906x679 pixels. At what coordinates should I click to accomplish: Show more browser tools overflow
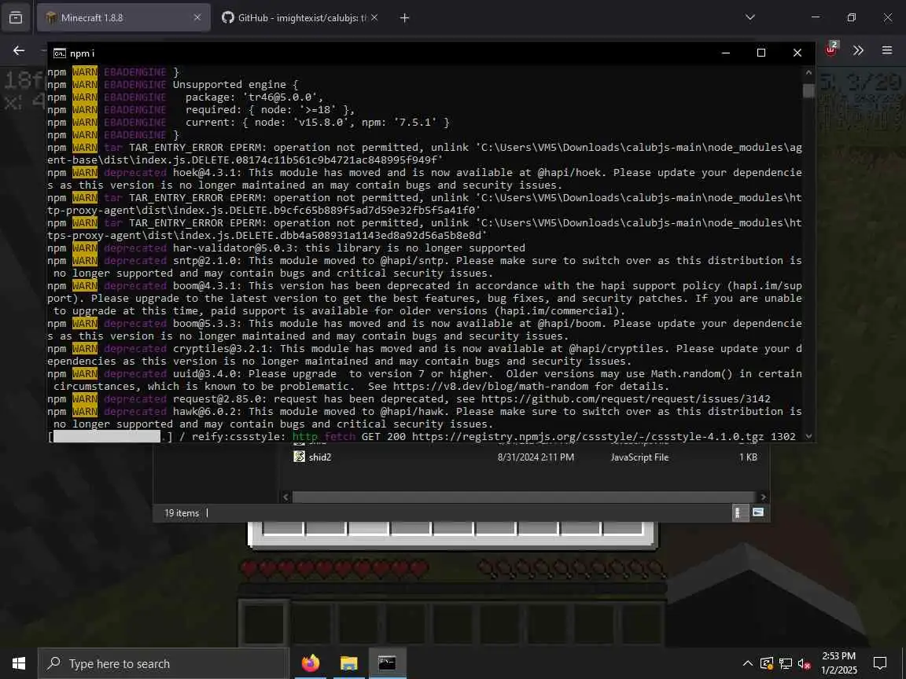[858, 51]
